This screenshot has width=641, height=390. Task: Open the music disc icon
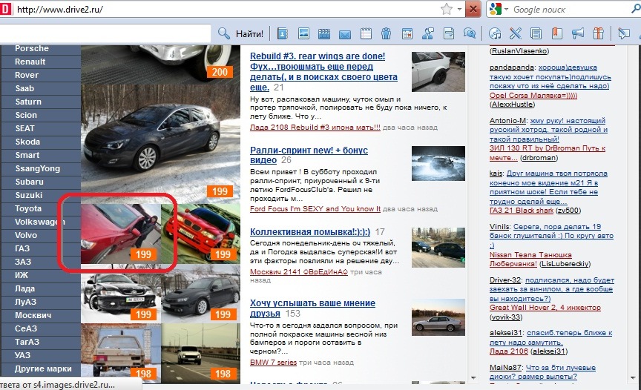[x=495, y=33]
